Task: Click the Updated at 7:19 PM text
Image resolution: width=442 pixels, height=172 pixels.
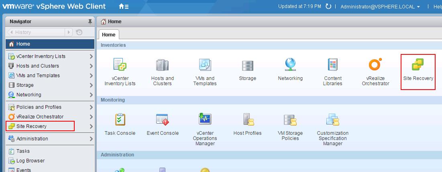Action: pyautogui.click(x=299, y=6)
